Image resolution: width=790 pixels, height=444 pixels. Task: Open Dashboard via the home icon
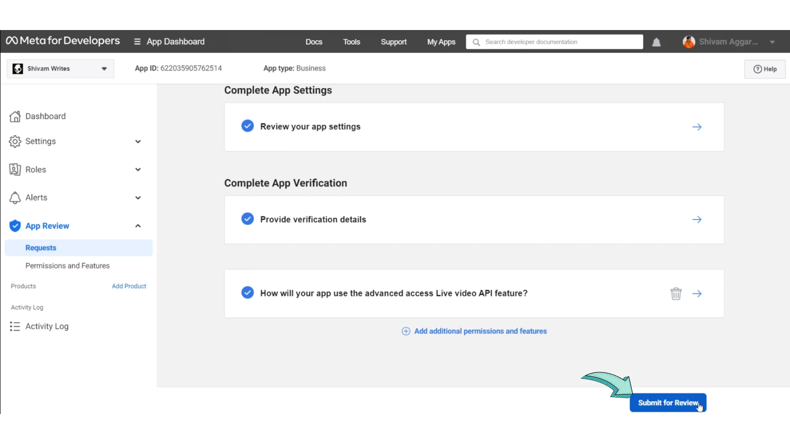tap(15, 116)
